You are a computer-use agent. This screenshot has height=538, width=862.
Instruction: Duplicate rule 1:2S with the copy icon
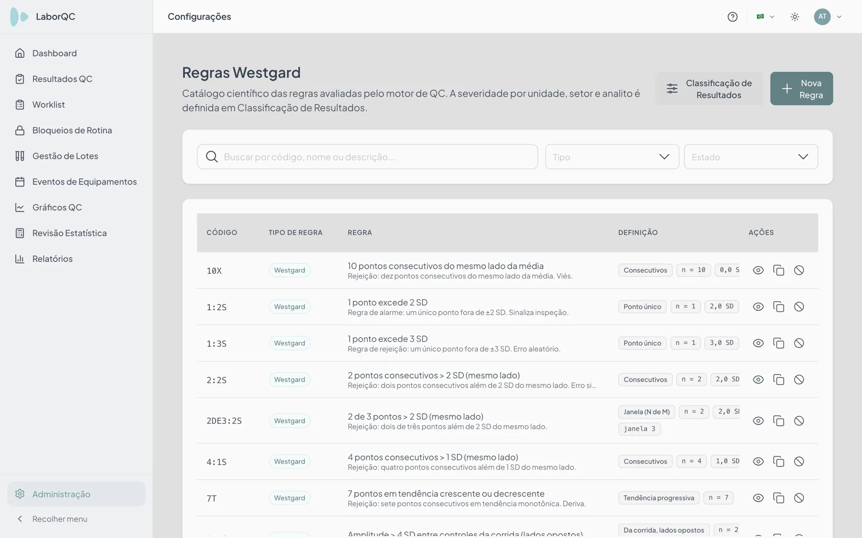[x=779, y=307]
